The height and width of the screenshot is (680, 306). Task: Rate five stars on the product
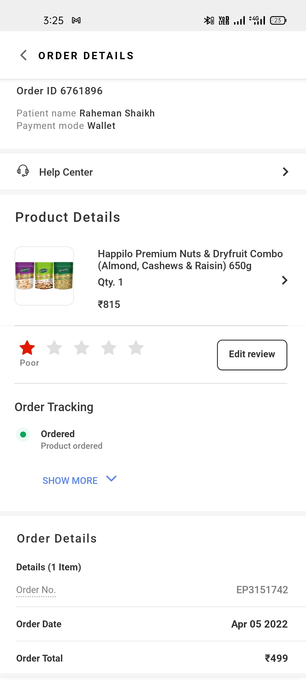[x=136, y=348]
